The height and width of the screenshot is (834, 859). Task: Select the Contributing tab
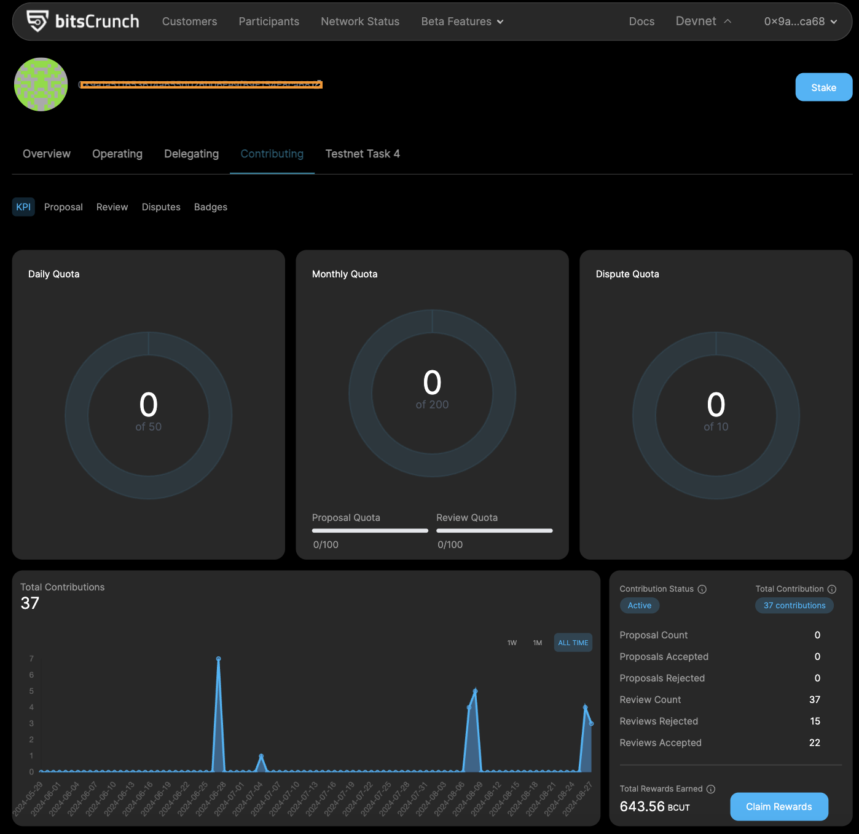(272, 154)
